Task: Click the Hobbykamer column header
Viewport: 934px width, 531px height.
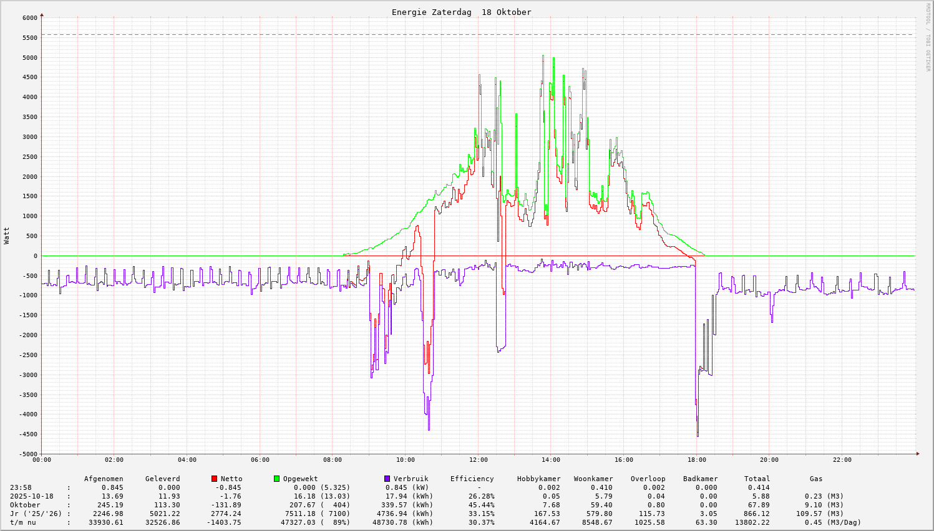Action: [x=538, y=479]
